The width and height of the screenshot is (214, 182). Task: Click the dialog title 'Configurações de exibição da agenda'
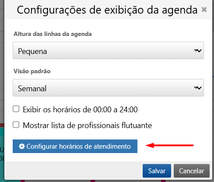click(107, 10)
